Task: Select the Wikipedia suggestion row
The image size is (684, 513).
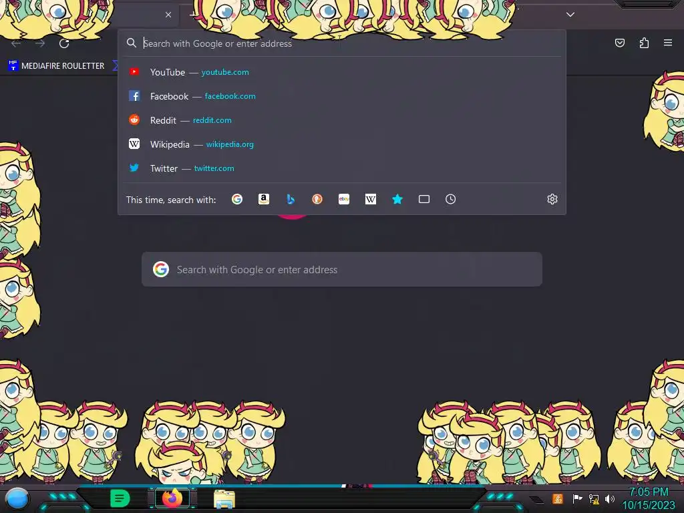Action: (x=342, y=144)
